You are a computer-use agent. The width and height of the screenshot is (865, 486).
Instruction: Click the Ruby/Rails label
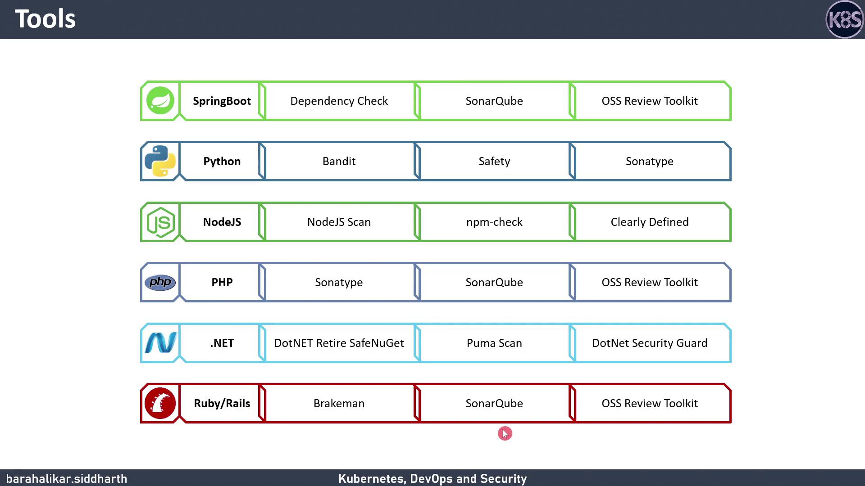coord(222,403)
